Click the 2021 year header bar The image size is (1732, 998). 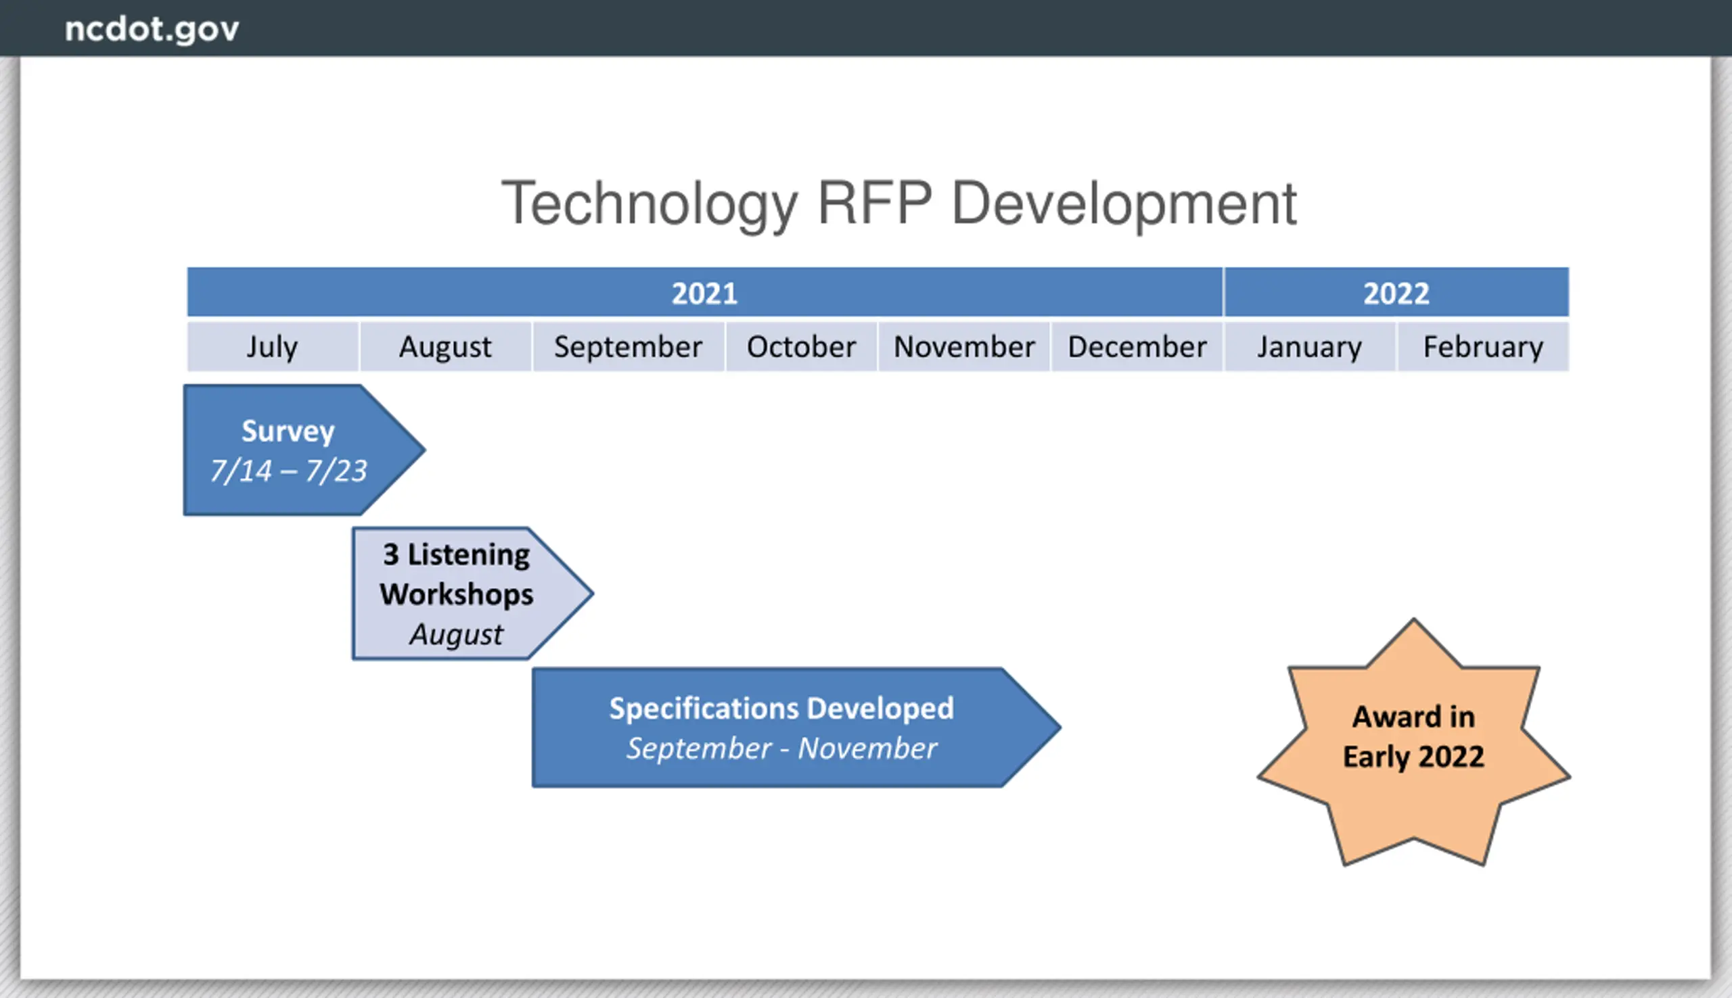[x=704, y=293]
